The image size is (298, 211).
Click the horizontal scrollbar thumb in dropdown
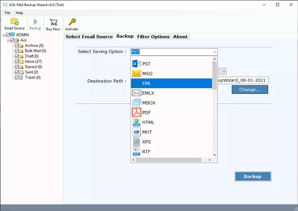(169, 160)
